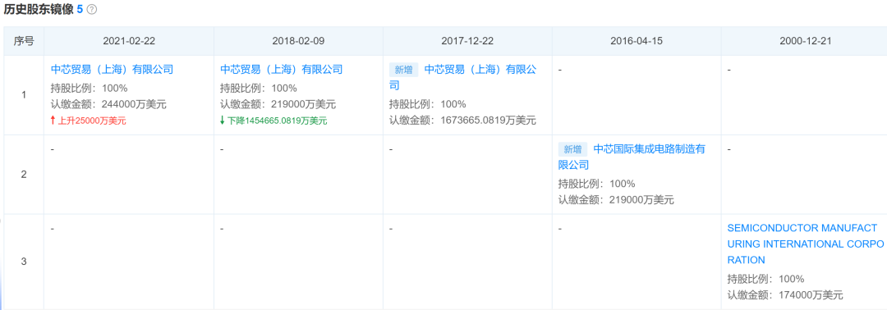Click 持股比例：100% in the 2021-02-22 column
Image resolution: width=887 pixels, height=310 pixels.
click(90, 88)
